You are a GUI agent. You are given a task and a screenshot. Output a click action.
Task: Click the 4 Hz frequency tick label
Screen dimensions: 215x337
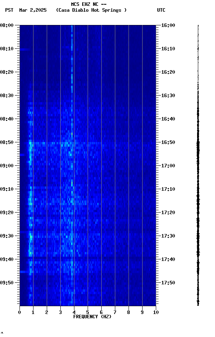tap(74, 312)
